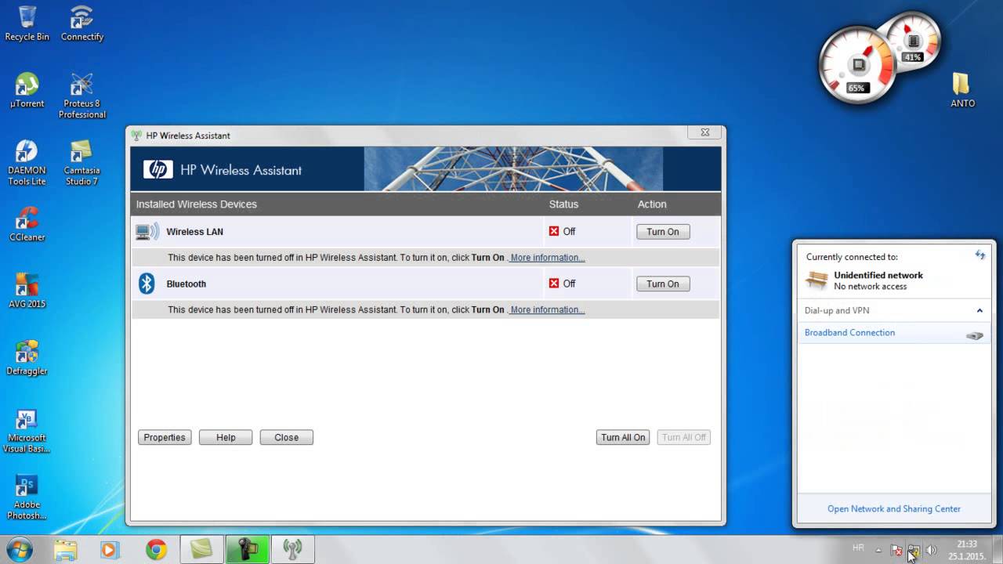Launch µTorrent from the desktop

tap(27, 90)
